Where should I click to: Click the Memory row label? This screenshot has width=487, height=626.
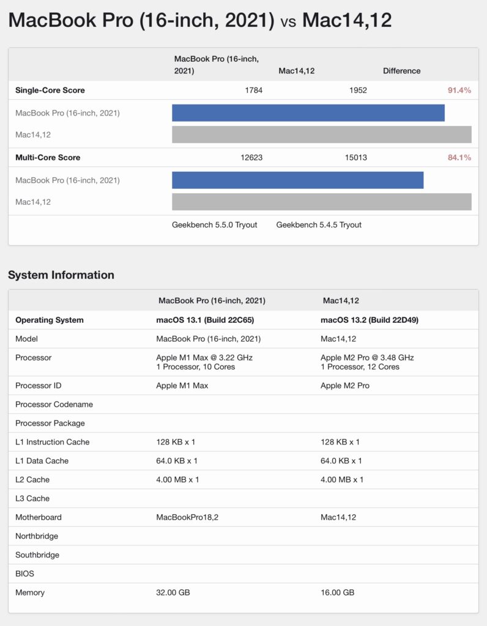click(x=30, y=592)
